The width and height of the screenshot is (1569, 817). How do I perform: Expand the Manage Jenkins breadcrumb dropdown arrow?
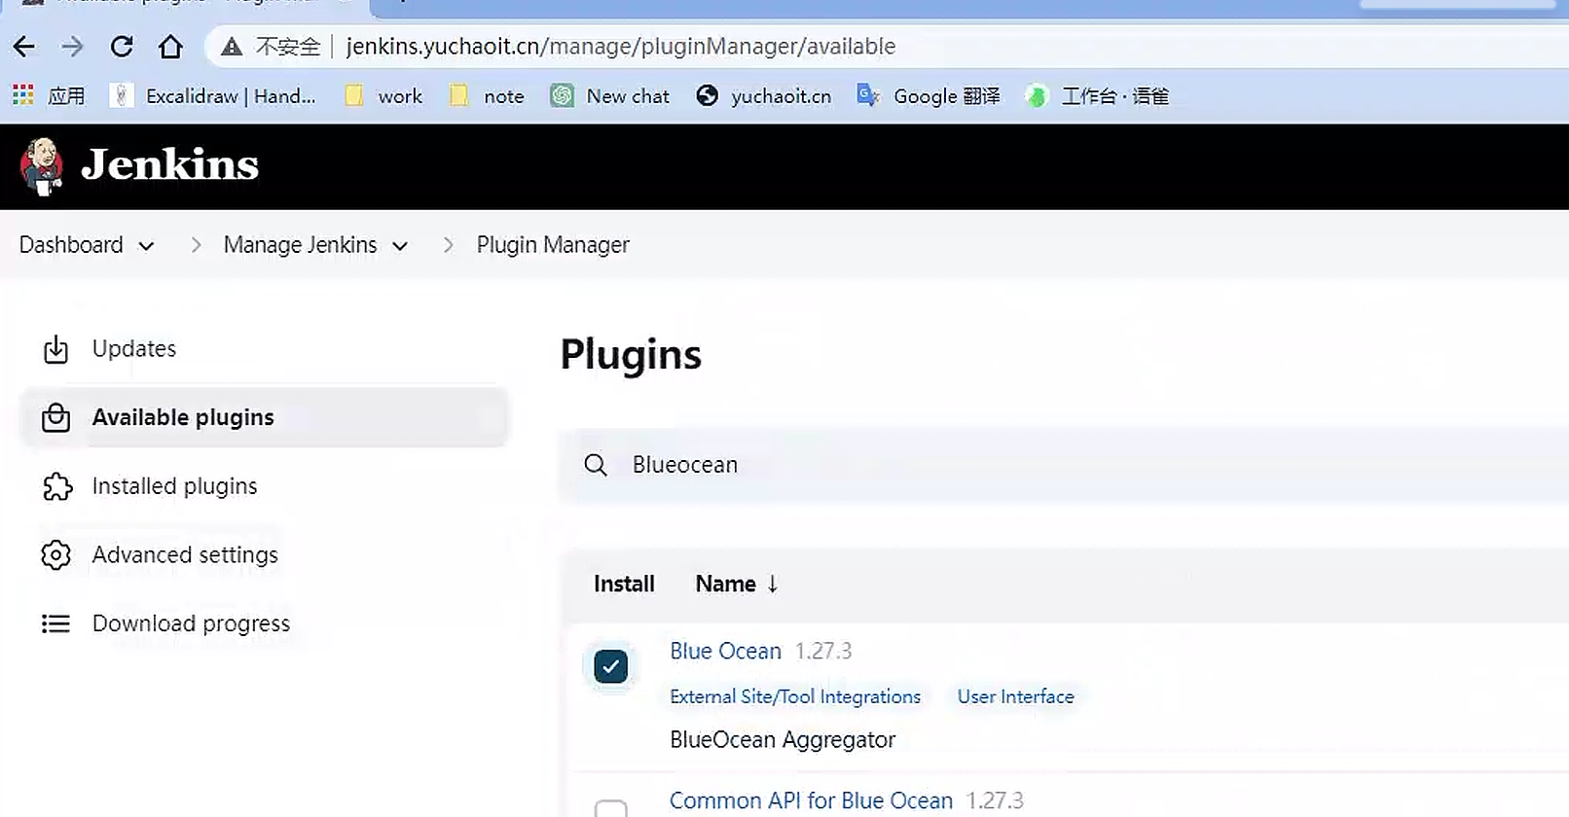click(x=400, y=246)
